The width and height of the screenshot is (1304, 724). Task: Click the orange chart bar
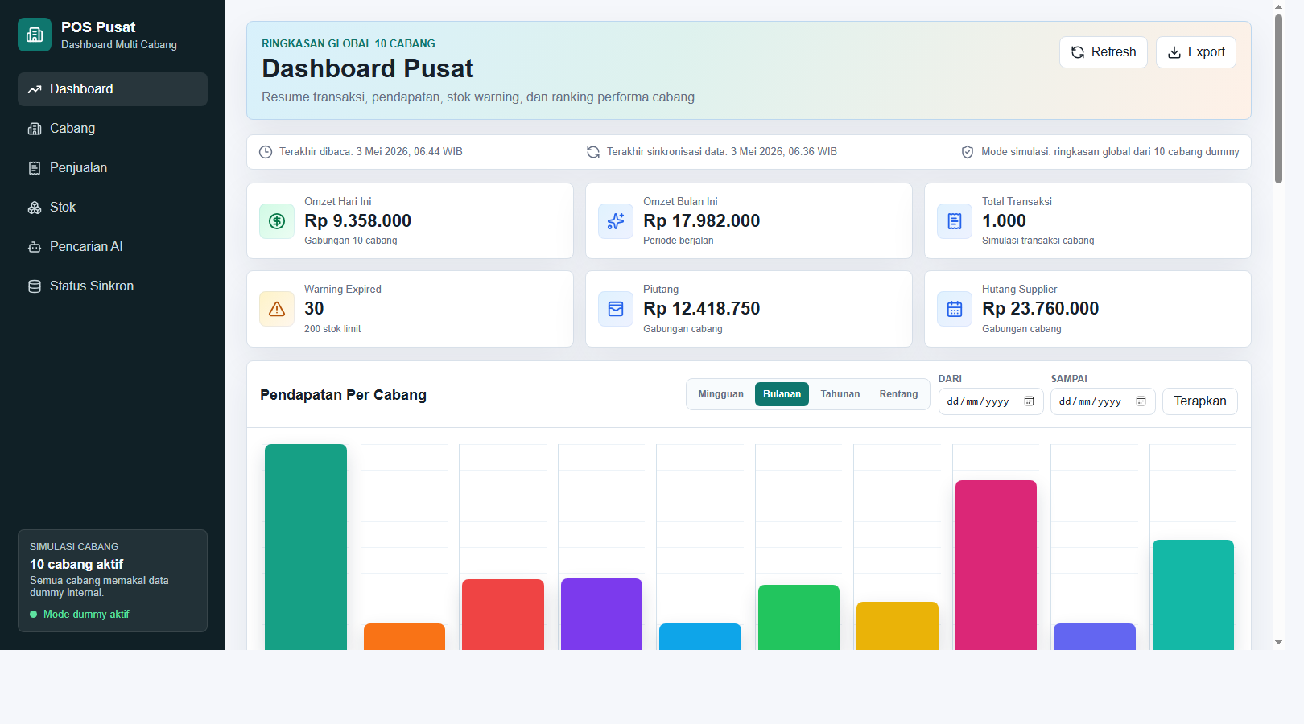[x=404, y=636]
